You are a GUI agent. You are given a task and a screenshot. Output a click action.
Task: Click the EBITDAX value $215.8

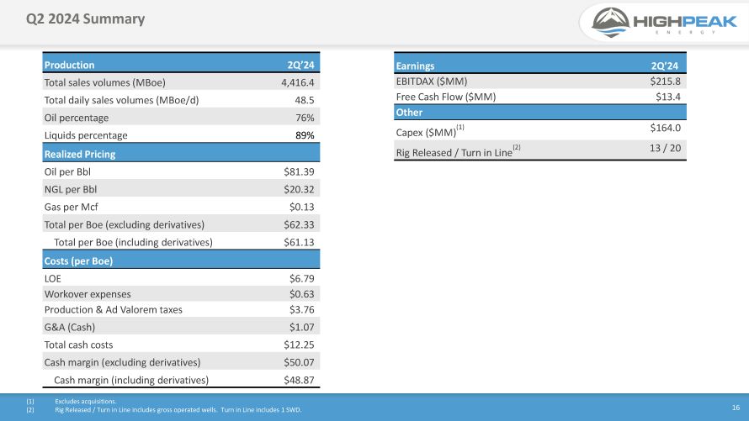point(665,81)
